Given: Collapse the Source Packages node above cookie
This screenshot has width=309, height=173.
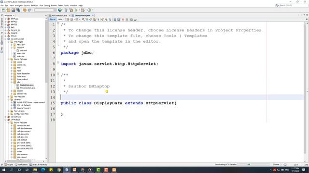Looking at the screenshot, I should (x=9, y=59).
